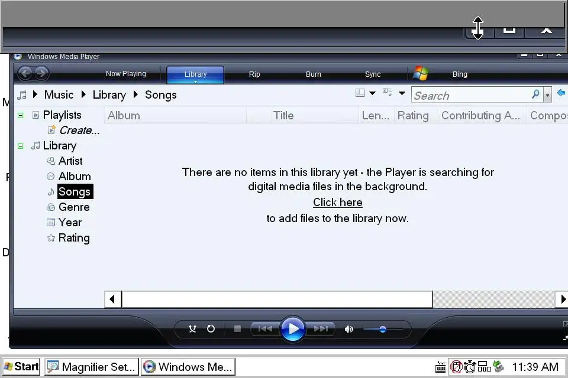Select Artist in the library tree
The width and height of the screenshot is (568, 378).
click(70, 161)
